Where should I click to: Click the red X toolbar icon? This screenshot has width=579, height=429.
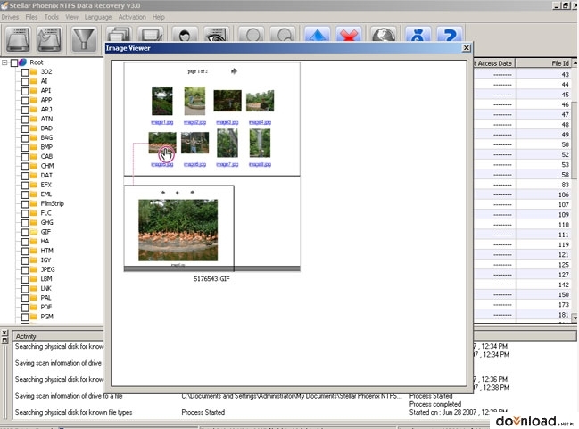[x=349, y=34]
